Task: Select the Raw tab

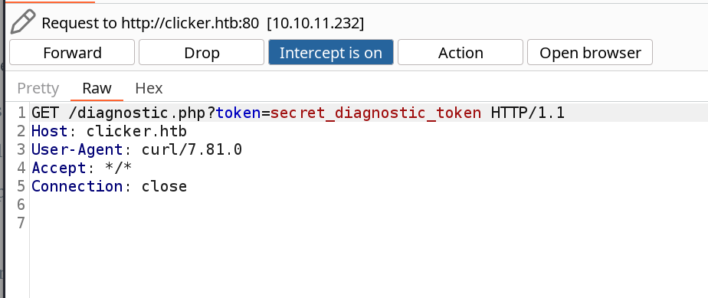Action: click(97, 88)
